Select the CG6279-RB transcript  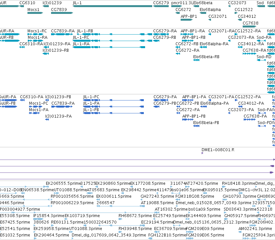click(x=156, y=41)
